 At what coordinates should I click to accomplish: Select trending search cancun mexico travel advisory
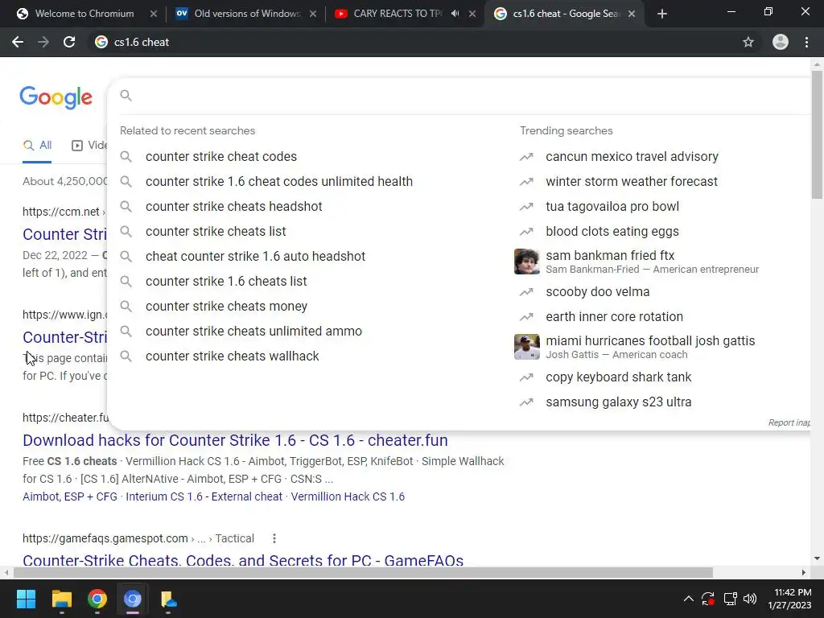632,157
